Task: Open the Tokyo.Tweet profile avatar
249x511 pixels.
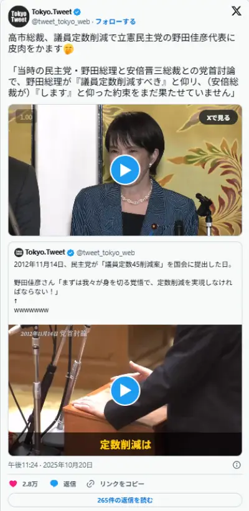Action: coord(19,16)
